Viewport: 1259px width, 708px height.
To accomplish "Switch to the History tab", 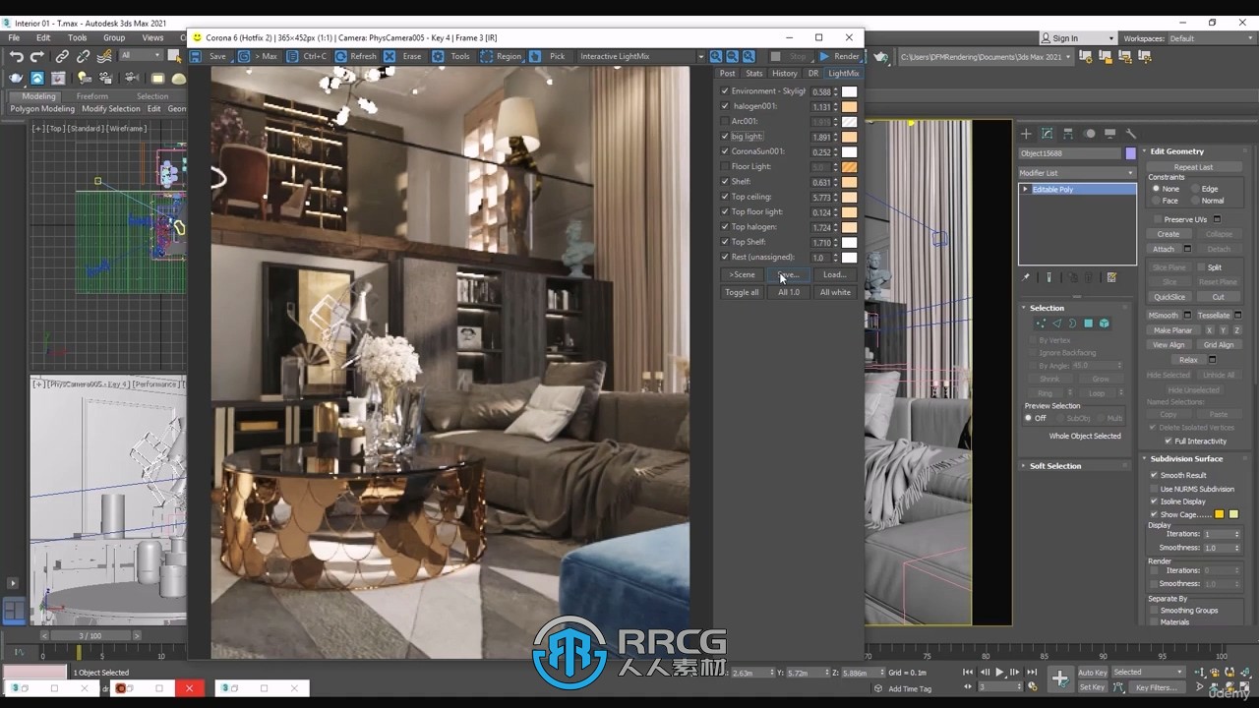I will pos(785,74).
